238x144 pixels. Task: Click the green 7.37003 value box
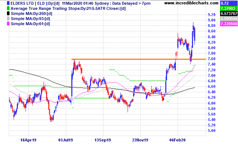tap(229, 8)
